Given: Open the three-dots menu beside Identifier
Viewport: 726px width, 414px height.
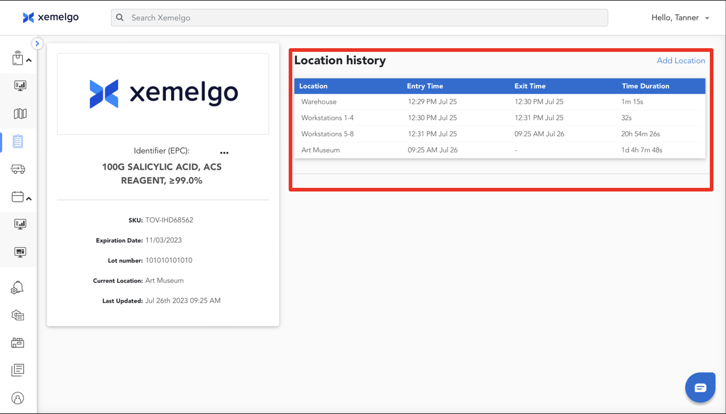Looking at the screenshot, I should coord(224,153).
